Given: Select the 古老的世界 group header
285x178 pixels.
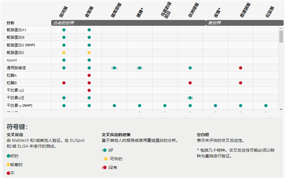Looking at the screenshot, I should click(x=128, y=23).
